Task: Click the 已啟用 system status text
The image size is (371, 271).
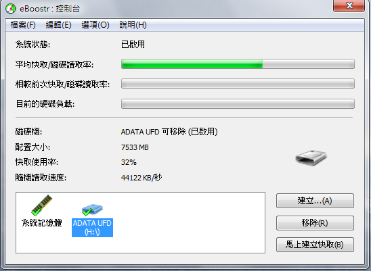Action: (133, 45)
